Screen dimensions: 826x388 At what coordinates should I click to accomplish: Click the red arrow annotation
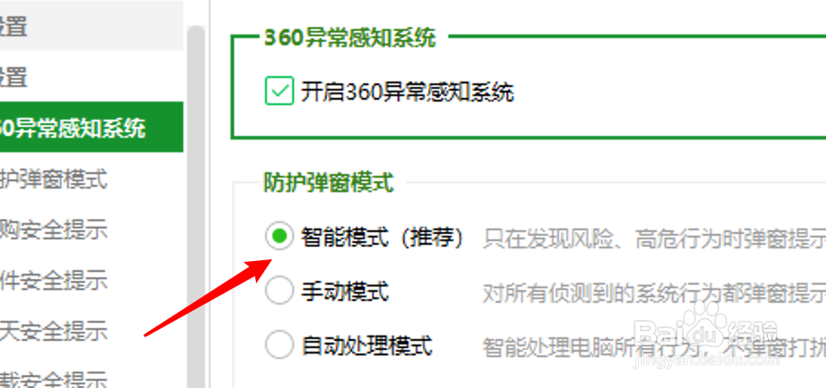click(x=209, y=297)
